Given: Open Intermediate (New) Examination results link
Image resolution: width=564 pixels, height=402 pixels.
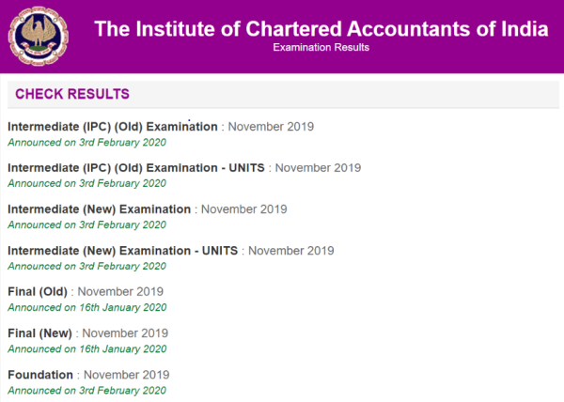Looking at the screenshot, I should tap(100, 209).
